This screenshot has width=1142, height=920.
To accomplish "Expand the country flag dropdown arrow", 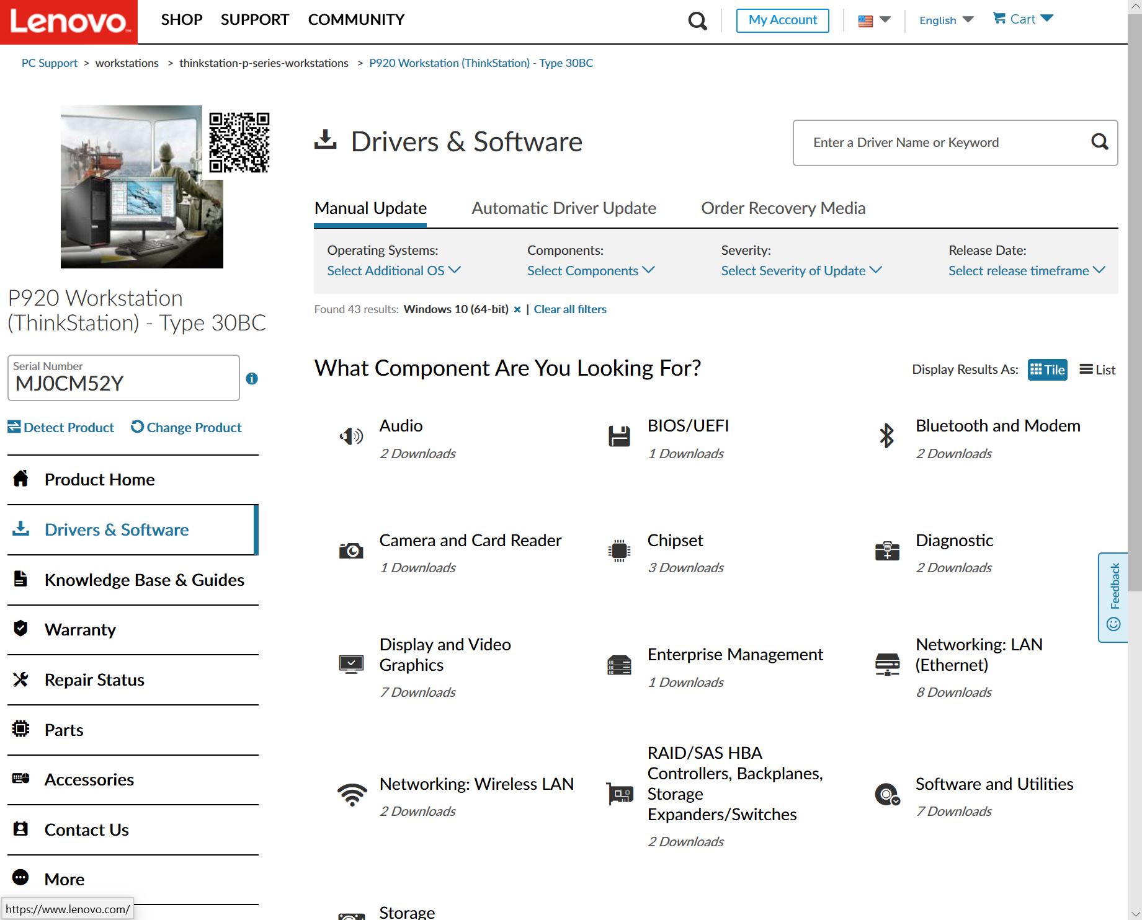I will [885, 20].
